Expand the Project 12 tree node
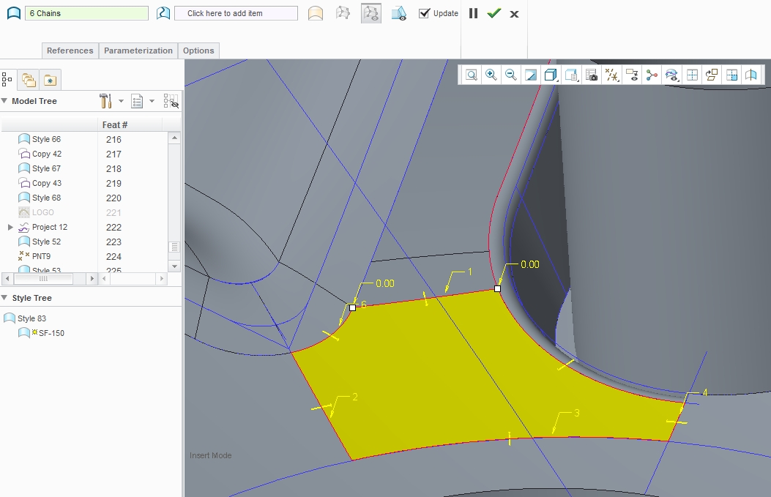Viewport: 771px width, 497px height. [x=10, y=227]
